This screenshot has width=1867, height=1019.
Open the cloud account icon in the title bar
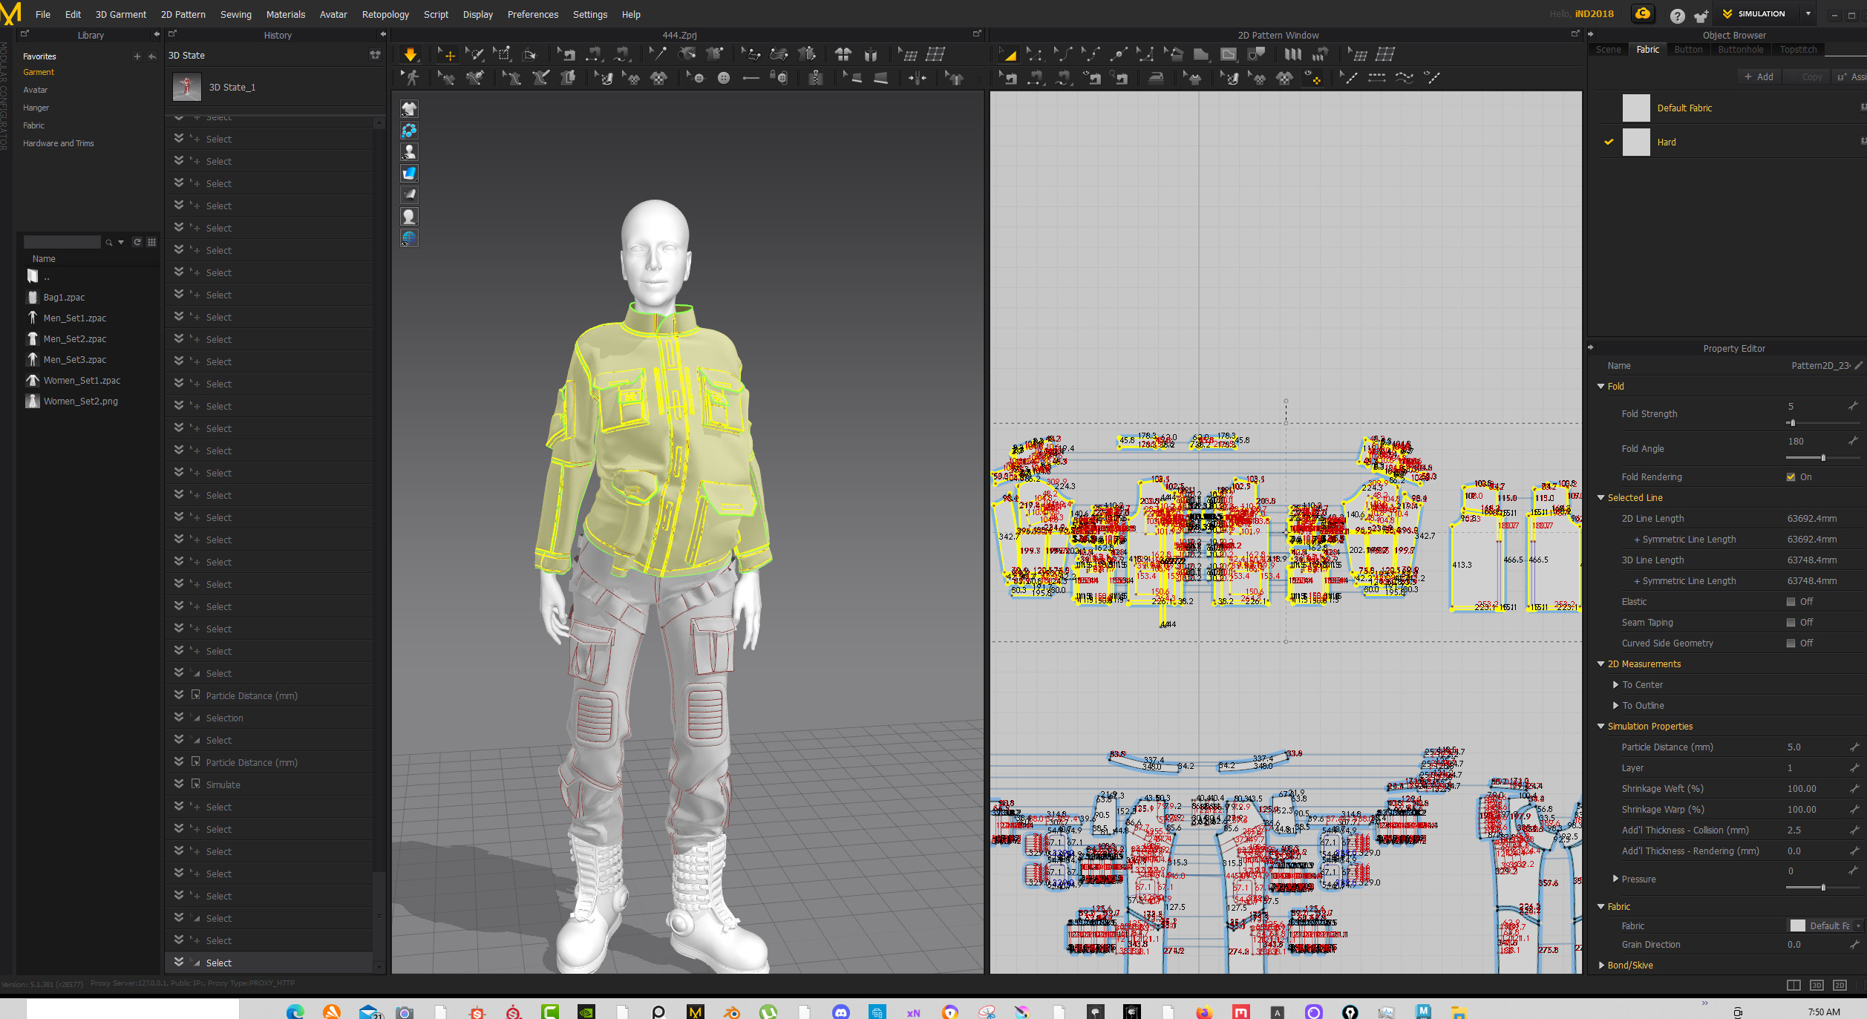point(1642,14)
